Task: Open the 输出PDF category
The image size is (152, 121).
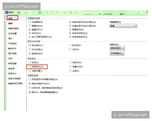Action: (12, 49)
